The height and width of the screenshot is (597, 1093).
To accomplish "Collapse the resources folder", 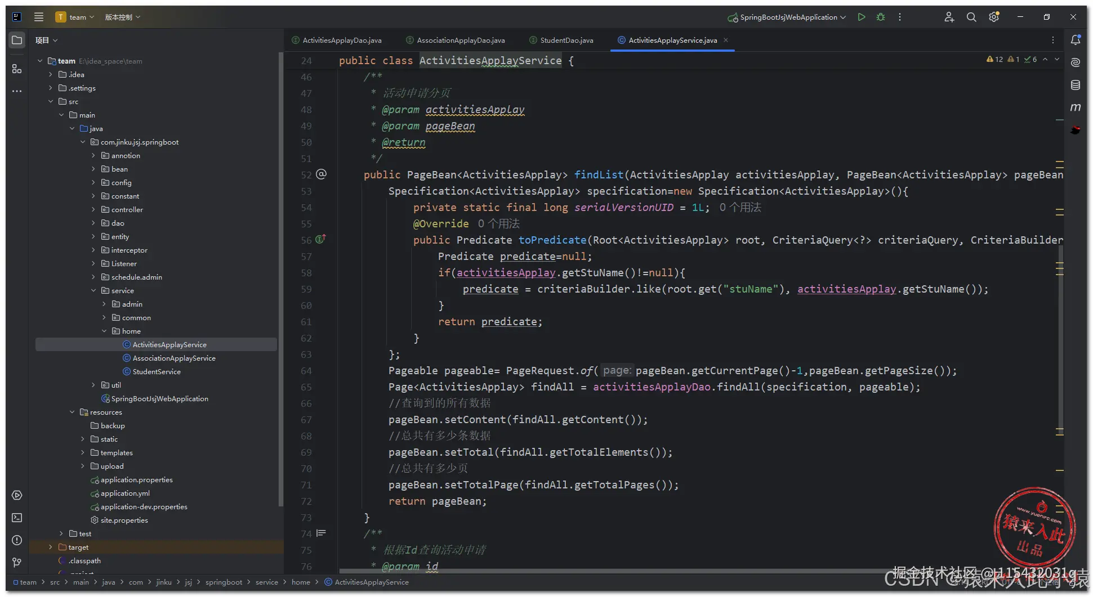I will [x=72, y=412].
